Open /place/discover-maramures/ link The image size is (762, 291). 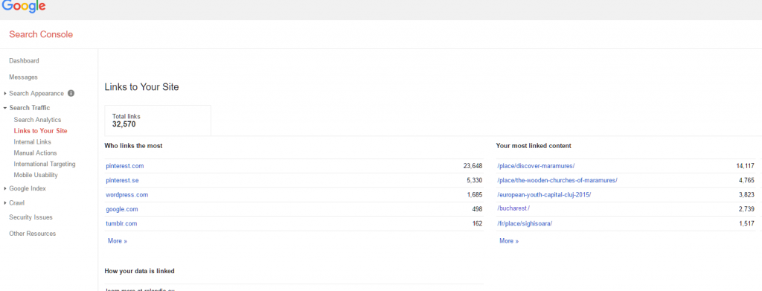click(536, 166)
